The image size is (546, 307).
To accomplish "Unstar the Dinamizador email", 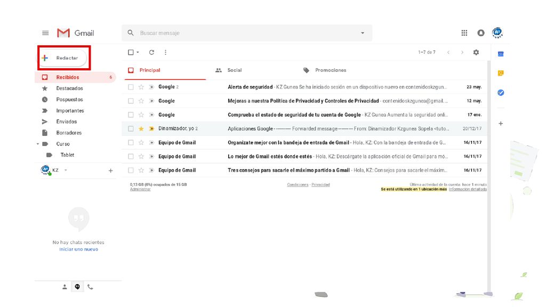I will point(141,129).
